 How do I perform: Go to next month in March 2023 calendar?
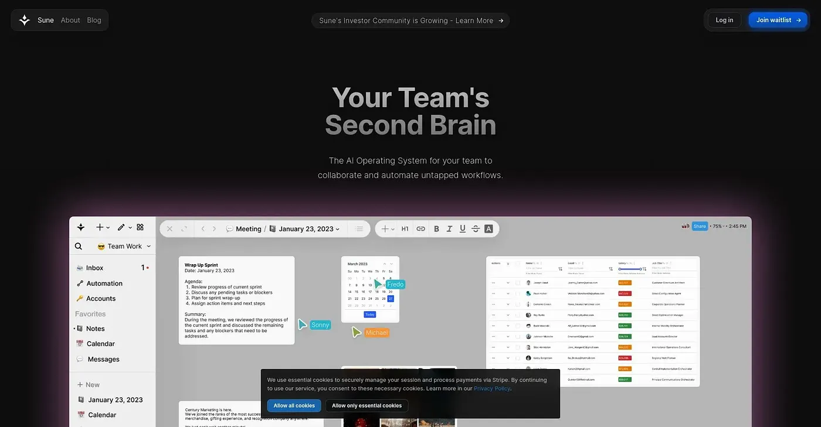391,264
